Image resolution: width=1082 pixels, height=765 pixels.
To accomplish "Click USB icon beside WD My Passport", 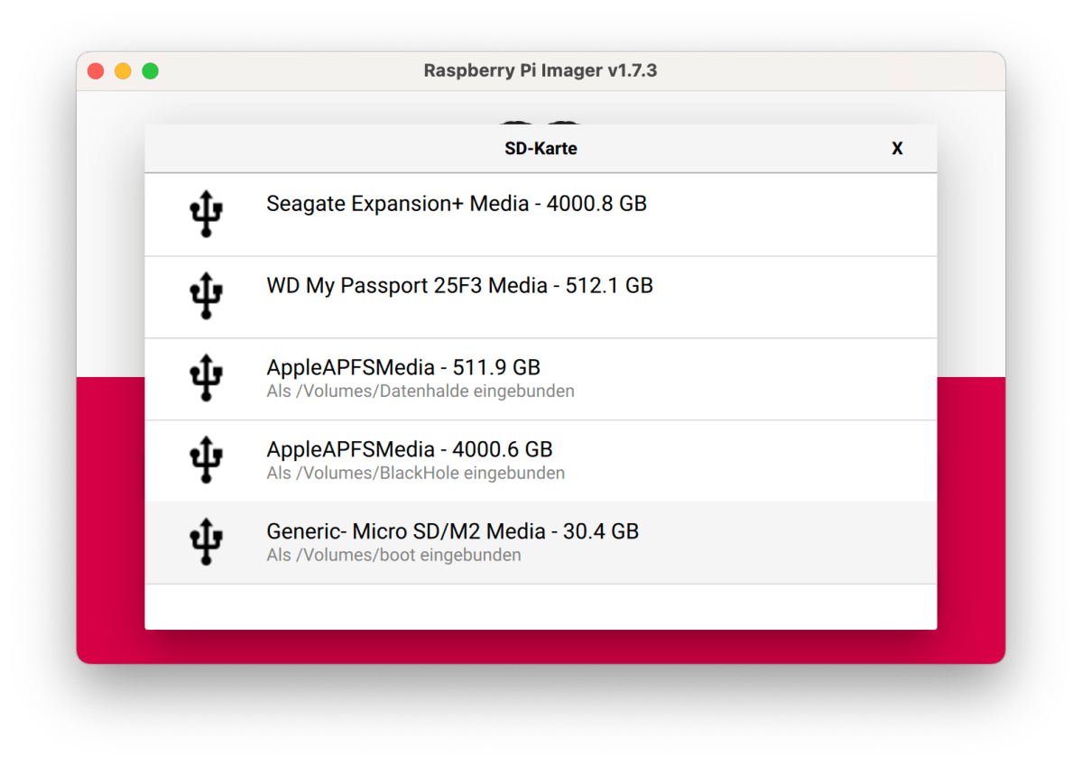I will click(x=206, y=295).
